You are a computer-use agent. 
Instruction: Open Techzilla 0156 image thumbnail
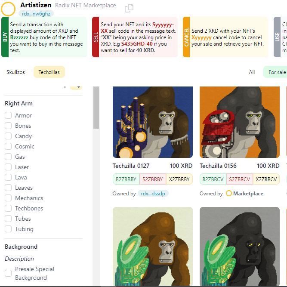coord(240,122)
